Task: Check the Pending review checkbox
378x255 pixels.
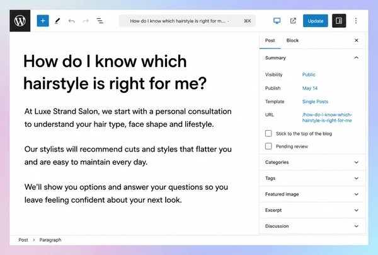Action: 268,146
